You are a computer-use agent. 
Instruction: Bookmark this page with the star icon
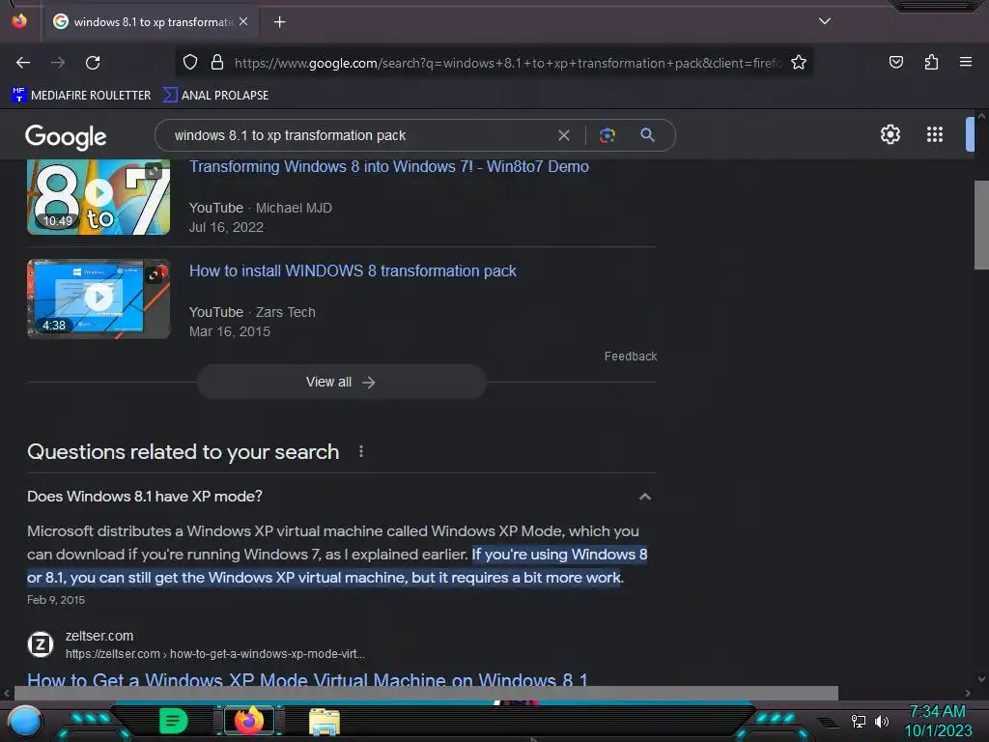[799, 63]
